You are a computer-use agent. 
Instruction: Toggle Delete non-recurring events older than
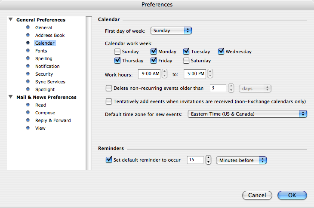[109, 88]
